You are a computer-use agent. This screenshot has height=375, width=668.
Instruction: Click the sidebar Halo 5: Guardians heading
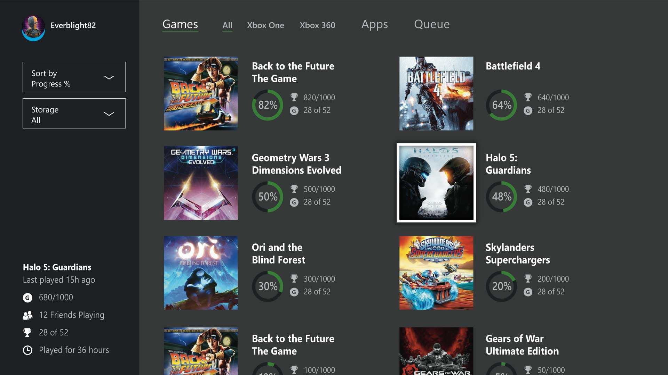[x=57, y=267]
